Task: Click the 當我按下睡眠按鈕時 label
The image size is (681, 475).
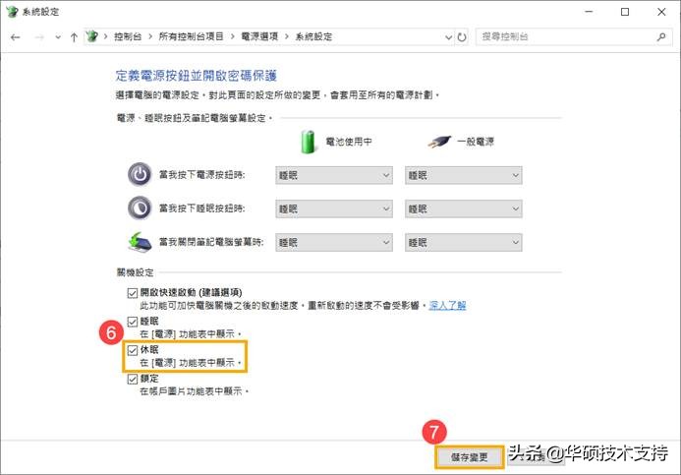Action: coord(202,208)
